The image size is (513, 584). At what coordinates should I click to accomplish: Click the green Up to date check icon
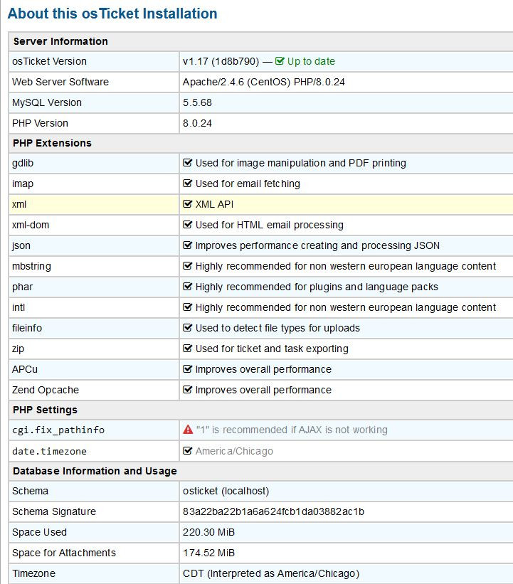coord(280,61)
